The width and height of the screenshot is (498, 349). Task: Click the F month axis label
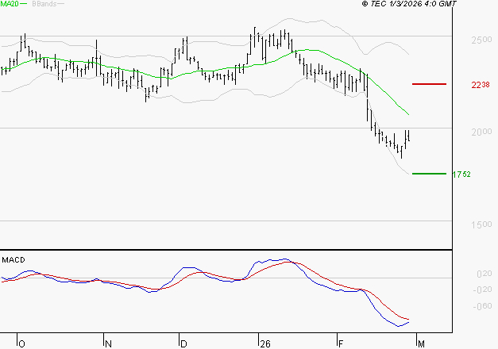(341, 344)
